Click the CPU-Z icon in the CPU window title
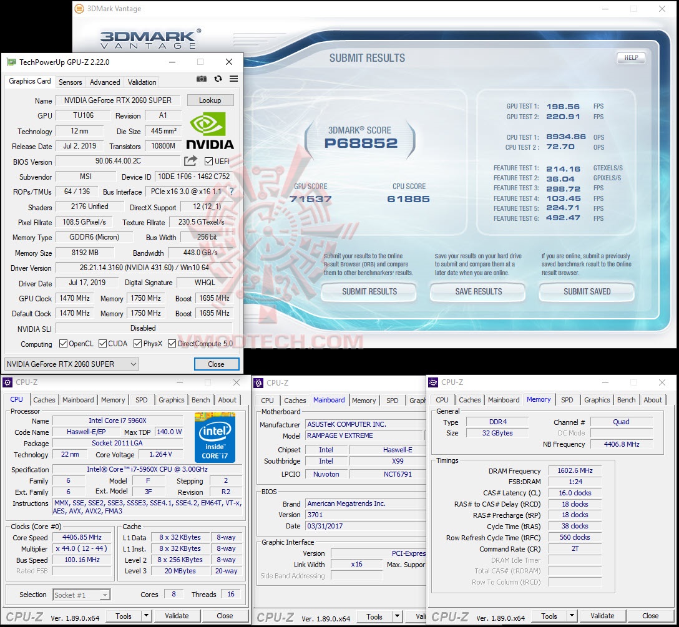The image size is (679, 627). 7,382
